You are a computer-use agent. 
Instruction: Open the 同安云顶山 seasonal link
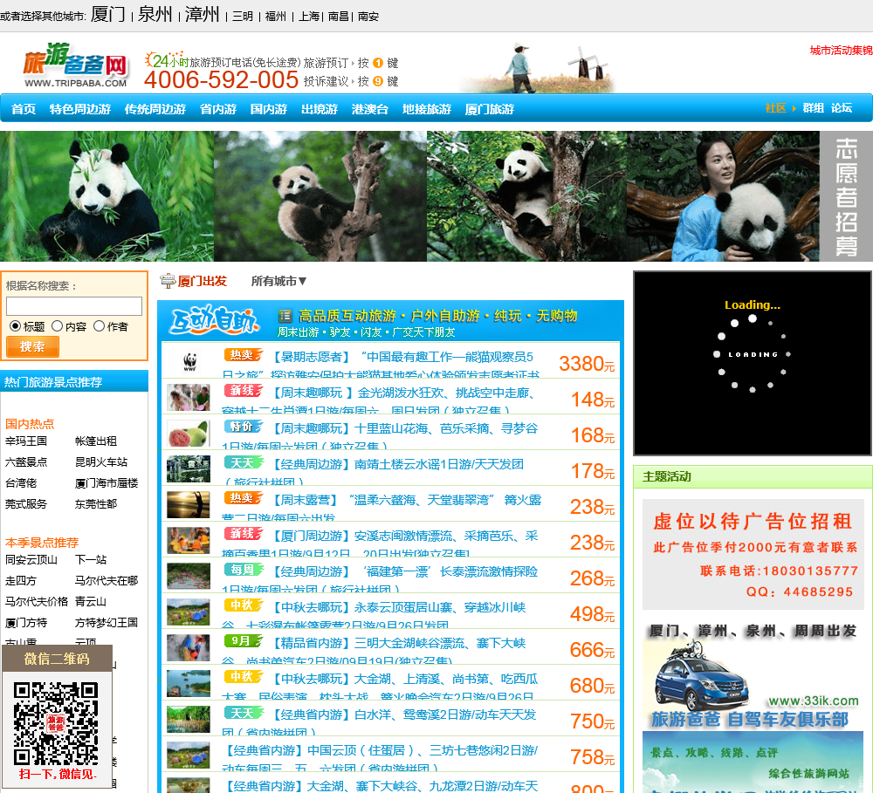tap(31, 560)
